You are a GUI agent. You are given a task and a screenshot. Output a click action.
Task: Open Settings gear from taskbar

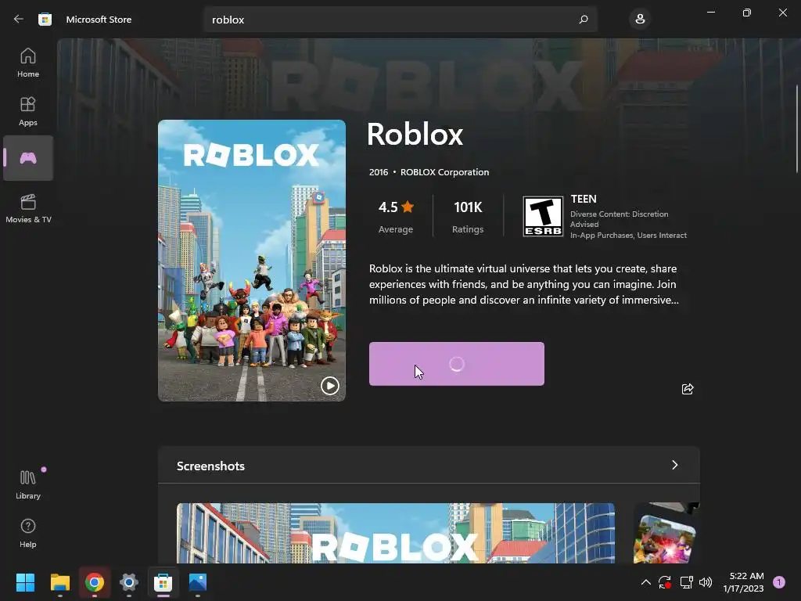[129, 582]
